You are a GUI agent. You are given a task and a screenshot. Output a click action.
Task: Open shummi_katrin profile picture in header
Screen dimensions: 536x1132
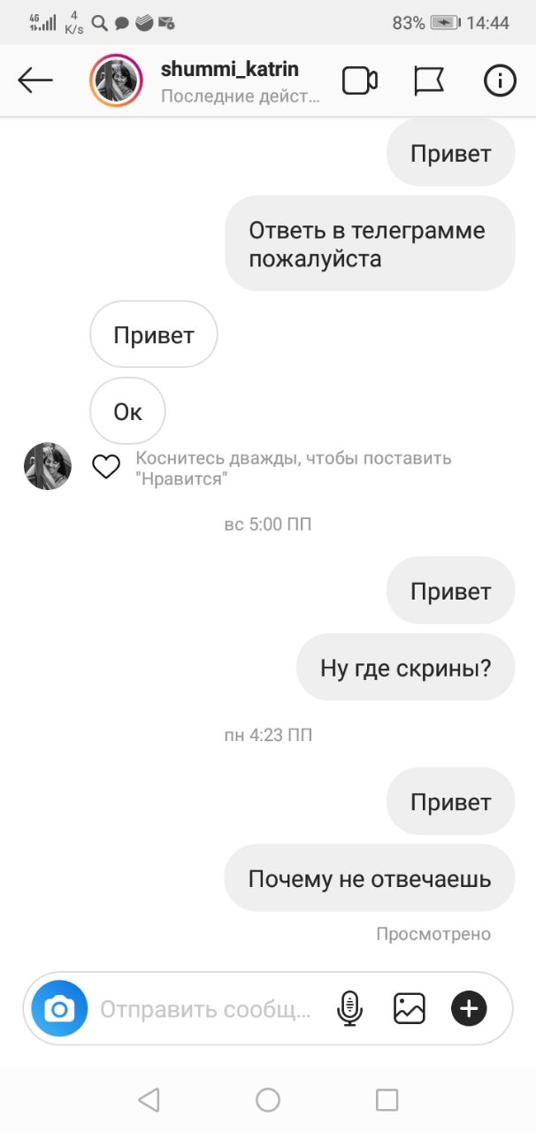pos(116,81)
